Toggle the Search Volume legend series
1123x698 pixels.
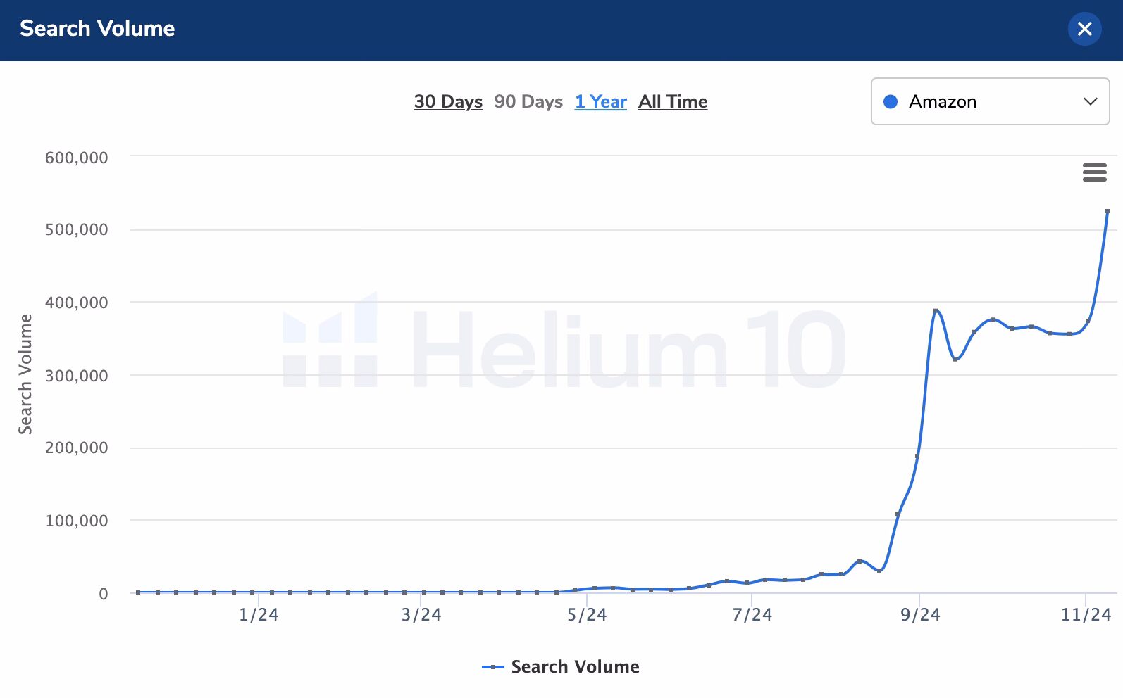click(575, 666)
